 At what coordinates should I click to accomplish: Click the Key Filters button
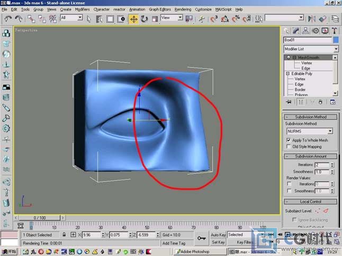coord(245,242)
